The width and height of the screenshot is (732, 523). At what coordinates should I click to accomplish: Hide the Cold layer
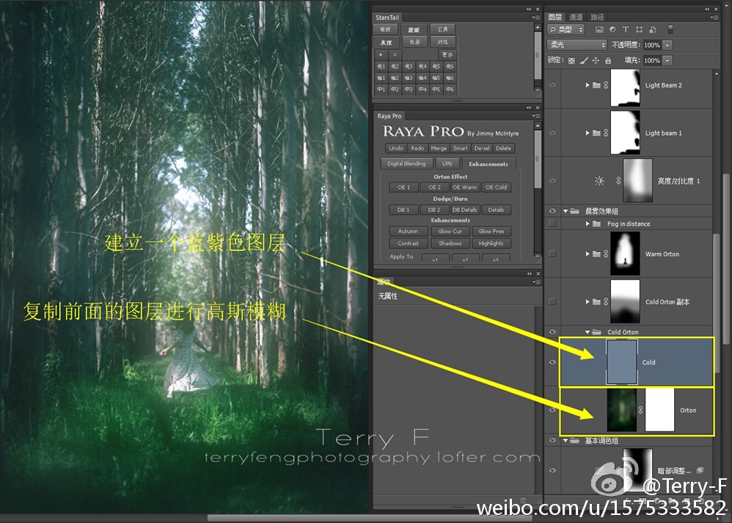coord(553,362)
